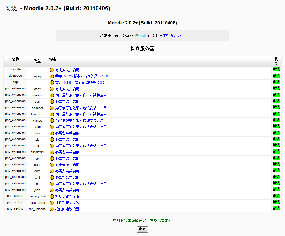Click the info icon for the curl extension
Screen dimensions: 285x236
[x=52, y=101]
